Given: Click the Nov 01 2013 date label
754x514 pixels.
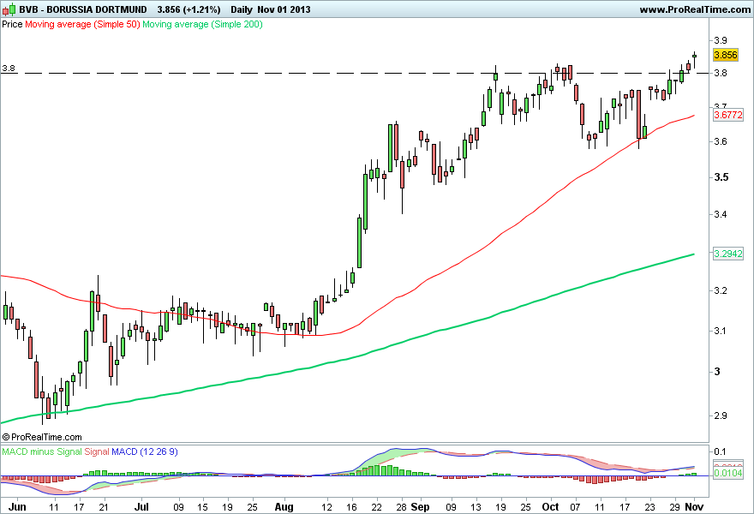Looking at the screenshot, I should pyautogui.click(x=284, y=9).
